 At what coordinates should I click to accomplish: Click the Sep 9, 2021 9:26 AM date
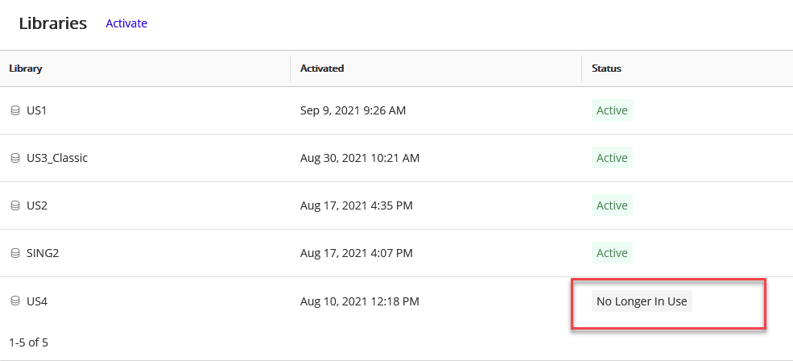[353, 110]
